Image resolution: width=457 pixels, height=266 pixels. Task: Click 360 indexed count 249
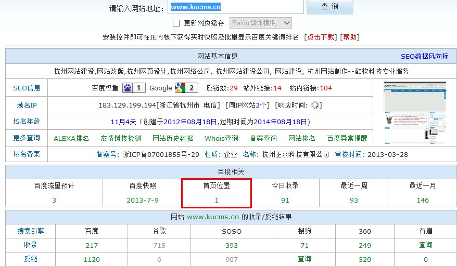(364, 246)
